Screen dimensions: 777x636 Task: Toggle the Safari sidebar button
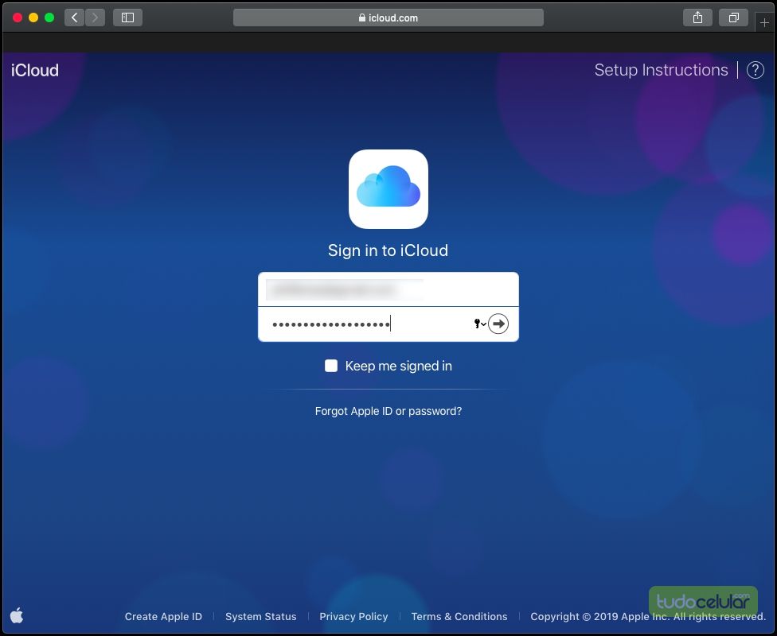click(127, 17)
